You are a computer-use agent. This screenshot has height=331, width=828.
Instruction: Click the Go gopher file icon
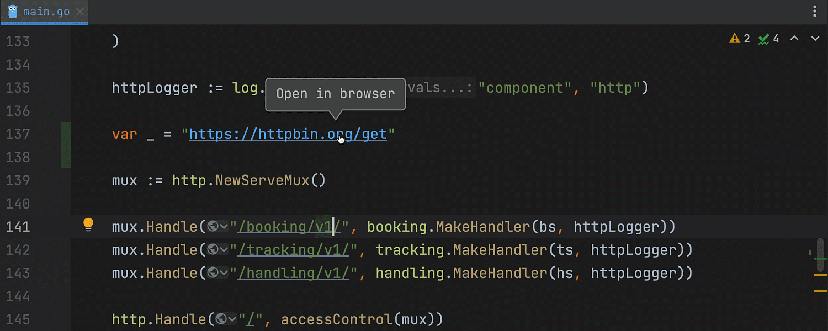click(13, 12)
